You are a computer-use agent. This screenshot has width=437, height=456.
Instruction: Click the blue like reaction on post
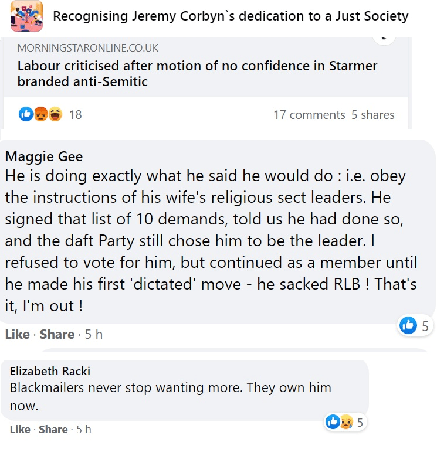26,114
